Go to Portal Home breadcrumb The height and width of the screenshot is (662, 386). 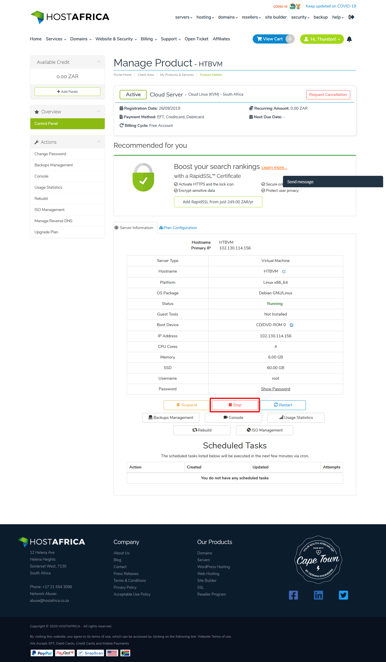122,75
